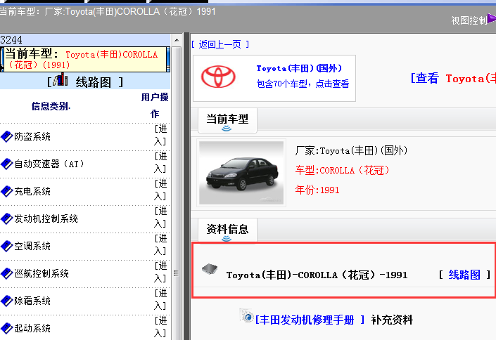Click the Corolla car thumbnail
This screenshot has width=496, height=340.
click(x=241, y=173)
